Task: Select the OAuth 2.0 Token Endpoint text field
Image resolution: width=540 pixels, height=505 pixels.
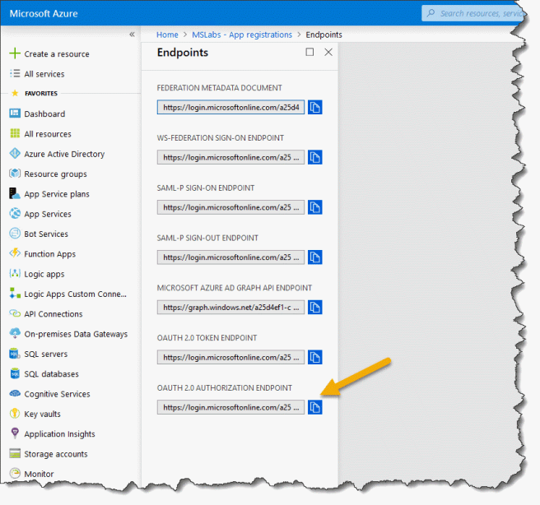Action: [x=230, y=358]
